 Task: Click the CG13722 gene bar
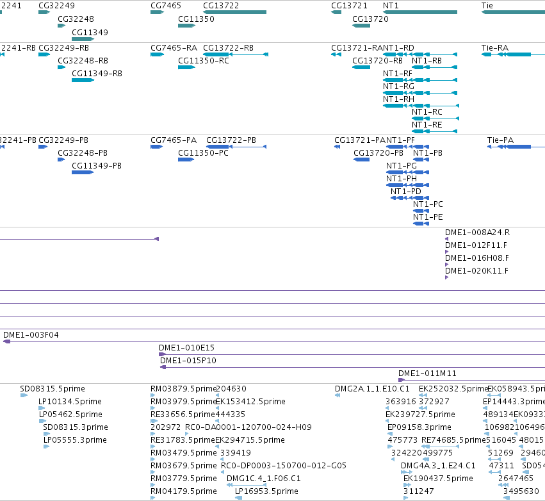point(234,12)
